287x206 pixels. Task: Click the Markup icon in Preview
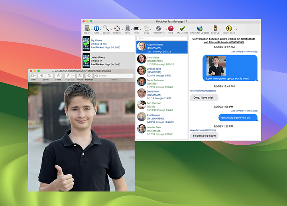tap(89, 76)
